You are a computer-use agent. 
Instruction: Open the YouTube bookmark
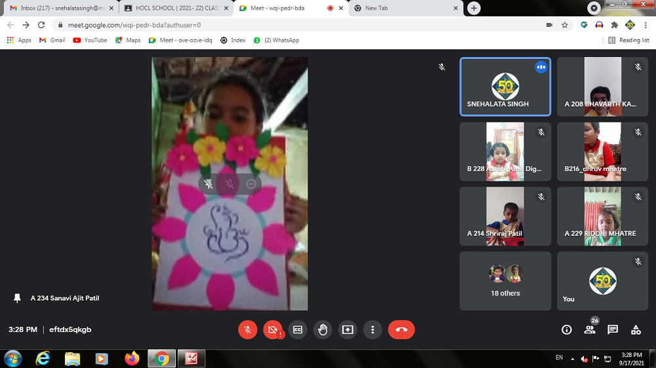click(90, 40)
